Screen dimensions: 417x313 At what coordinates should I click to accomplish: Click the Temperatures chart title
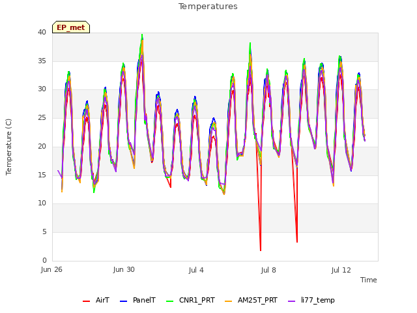tap(208, 7)
